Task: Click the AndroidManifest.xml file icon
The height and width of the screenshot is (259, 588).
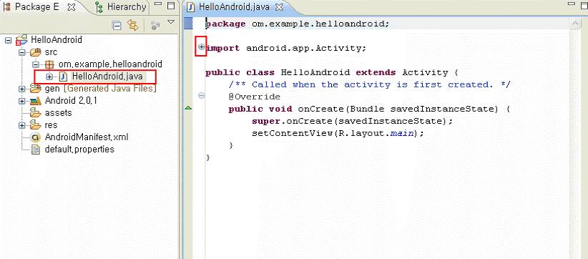Action: pos(36,137)
